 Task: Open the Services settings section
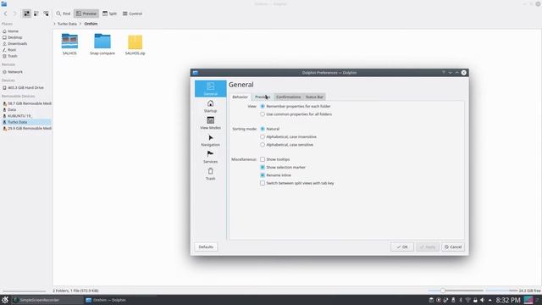(x=210, y=157)
